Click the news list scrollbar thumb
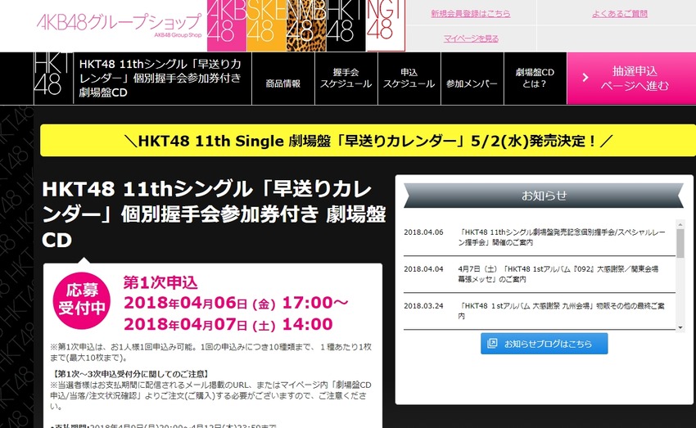Image resolution: width=696 pixels, height=428 pixels. coord(680,243)
